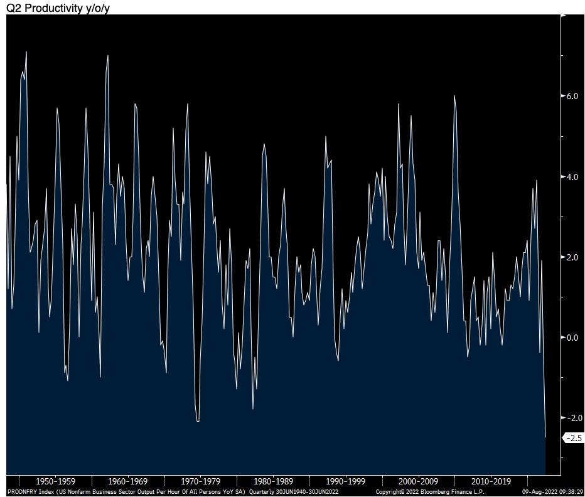Screen dimensions: 585x497
Task: Click the 0.0 y-axis tick label
Action: (572, 338)
